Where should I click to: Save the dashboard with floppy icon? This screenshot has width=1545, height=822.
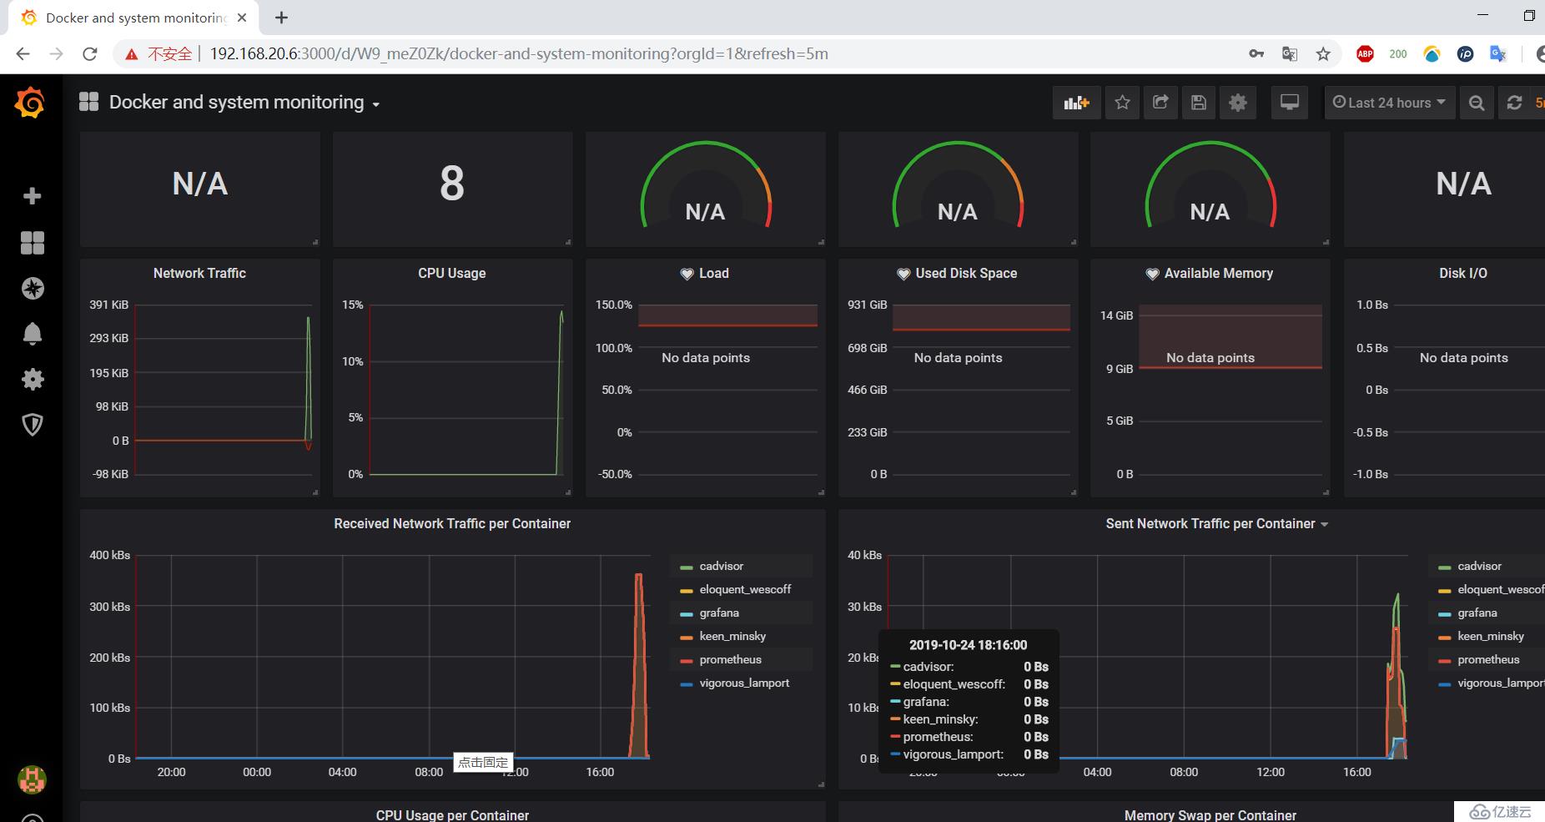(1199, 103)
